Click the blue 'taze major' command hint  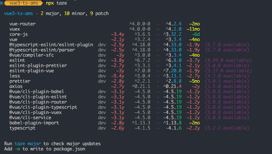point(28,144)
